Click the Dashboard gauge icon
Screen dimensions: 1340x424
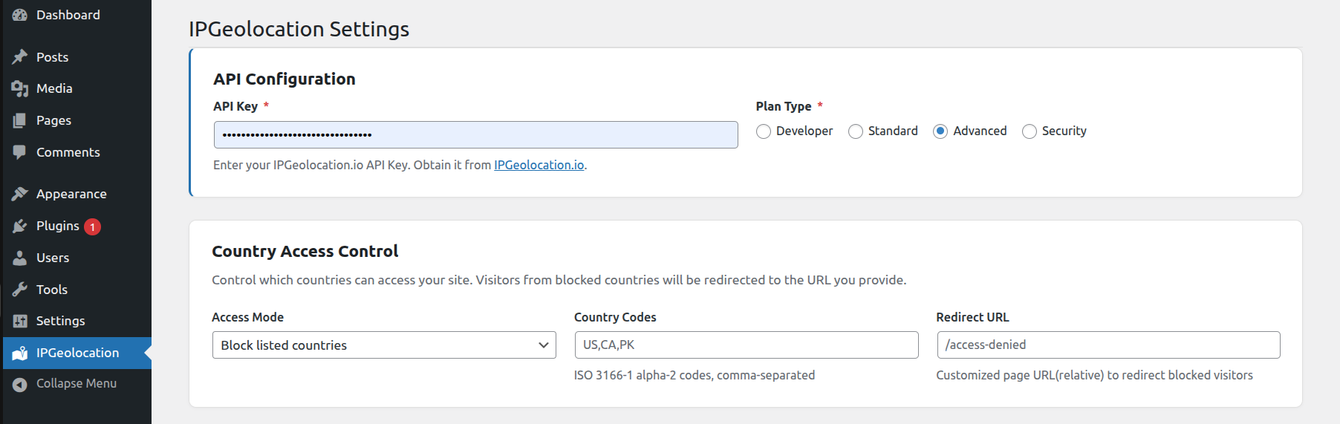(20, 15)
